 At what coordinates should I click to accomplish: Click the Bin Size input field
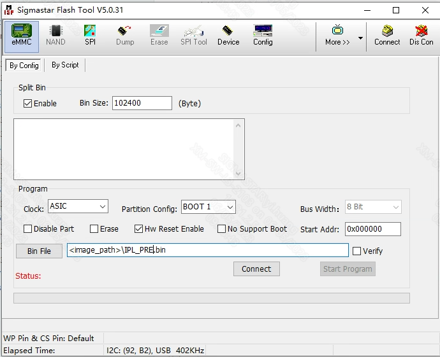click(x=142, y=103)
